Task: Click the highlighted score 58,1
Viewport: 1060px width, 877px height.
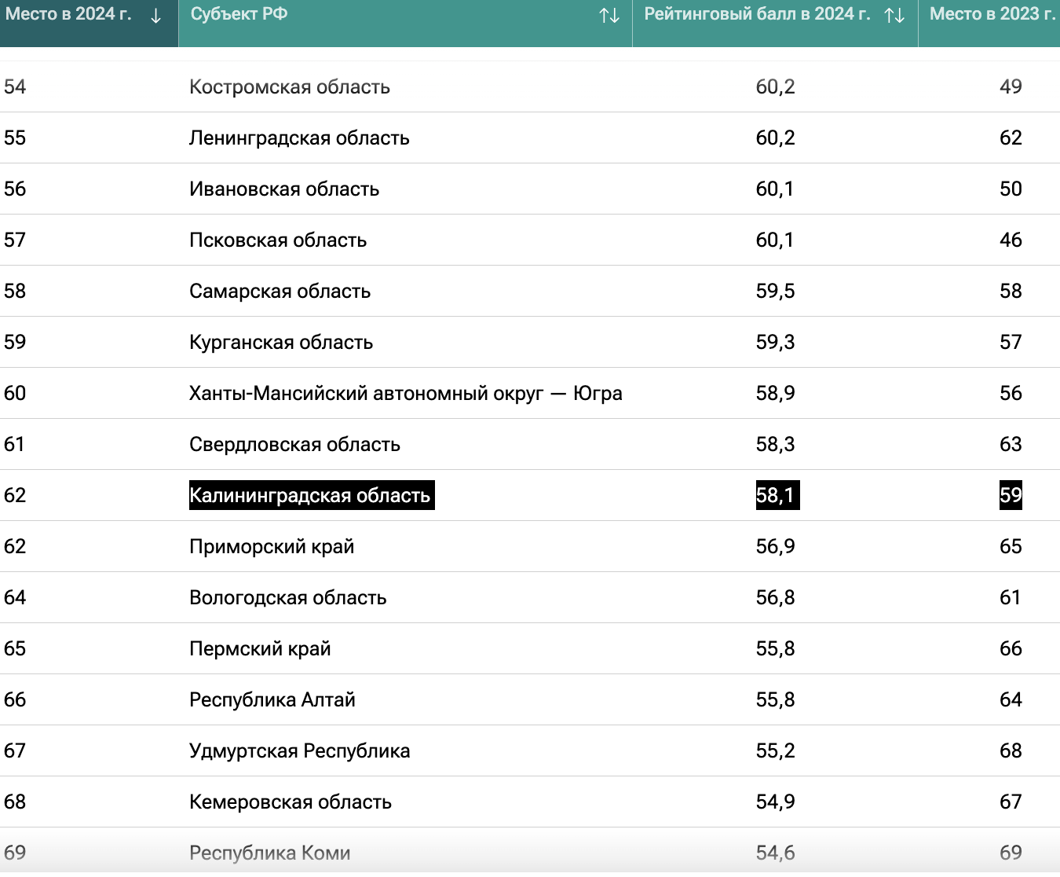Action: point(777,495)
